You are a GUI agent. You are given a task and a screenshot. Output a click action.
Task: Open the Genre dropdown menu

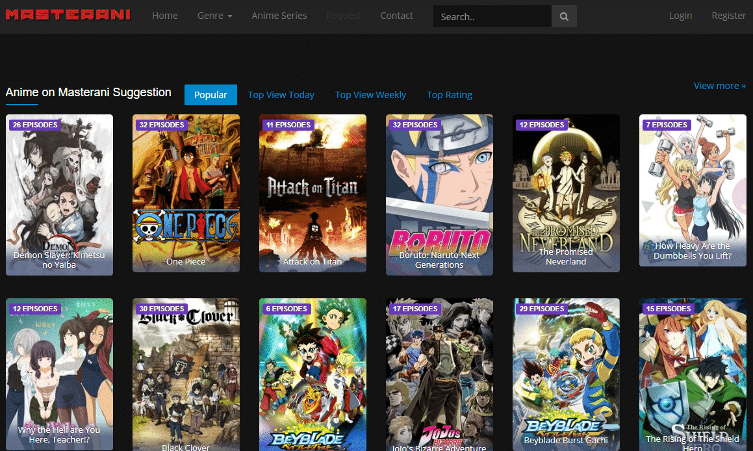(x=214, y=16)
